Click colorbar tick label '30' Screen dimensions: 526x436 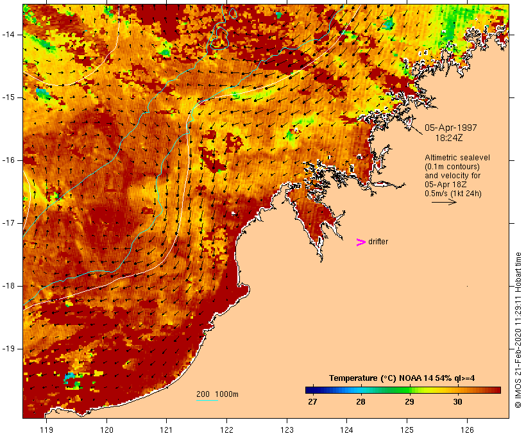[457, 402]
